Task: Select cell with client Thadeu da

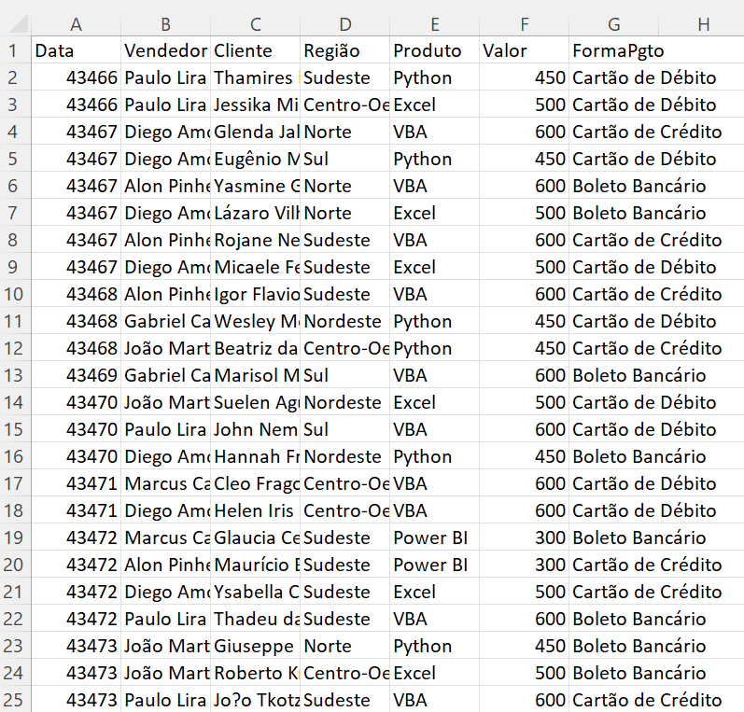Action: 255,619
